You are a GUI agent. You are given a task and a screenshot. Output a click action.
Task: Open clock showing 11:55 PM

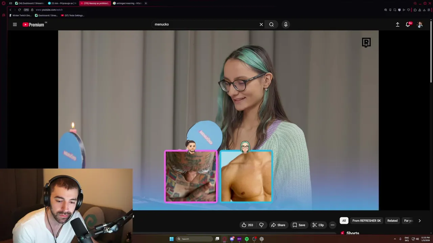pyautogui.click(x=425, y=239)
